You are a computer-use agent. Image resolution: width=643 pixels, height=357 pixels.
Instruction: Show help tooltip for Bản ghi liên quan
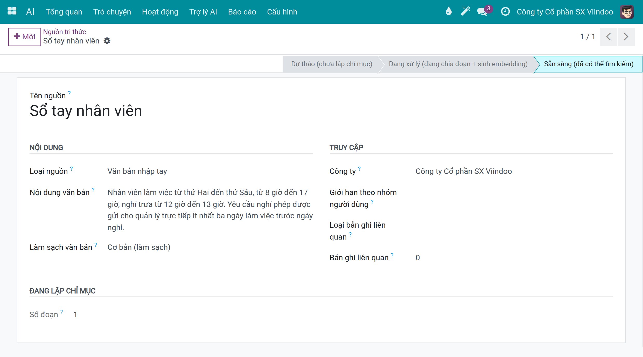coord(392,255)
